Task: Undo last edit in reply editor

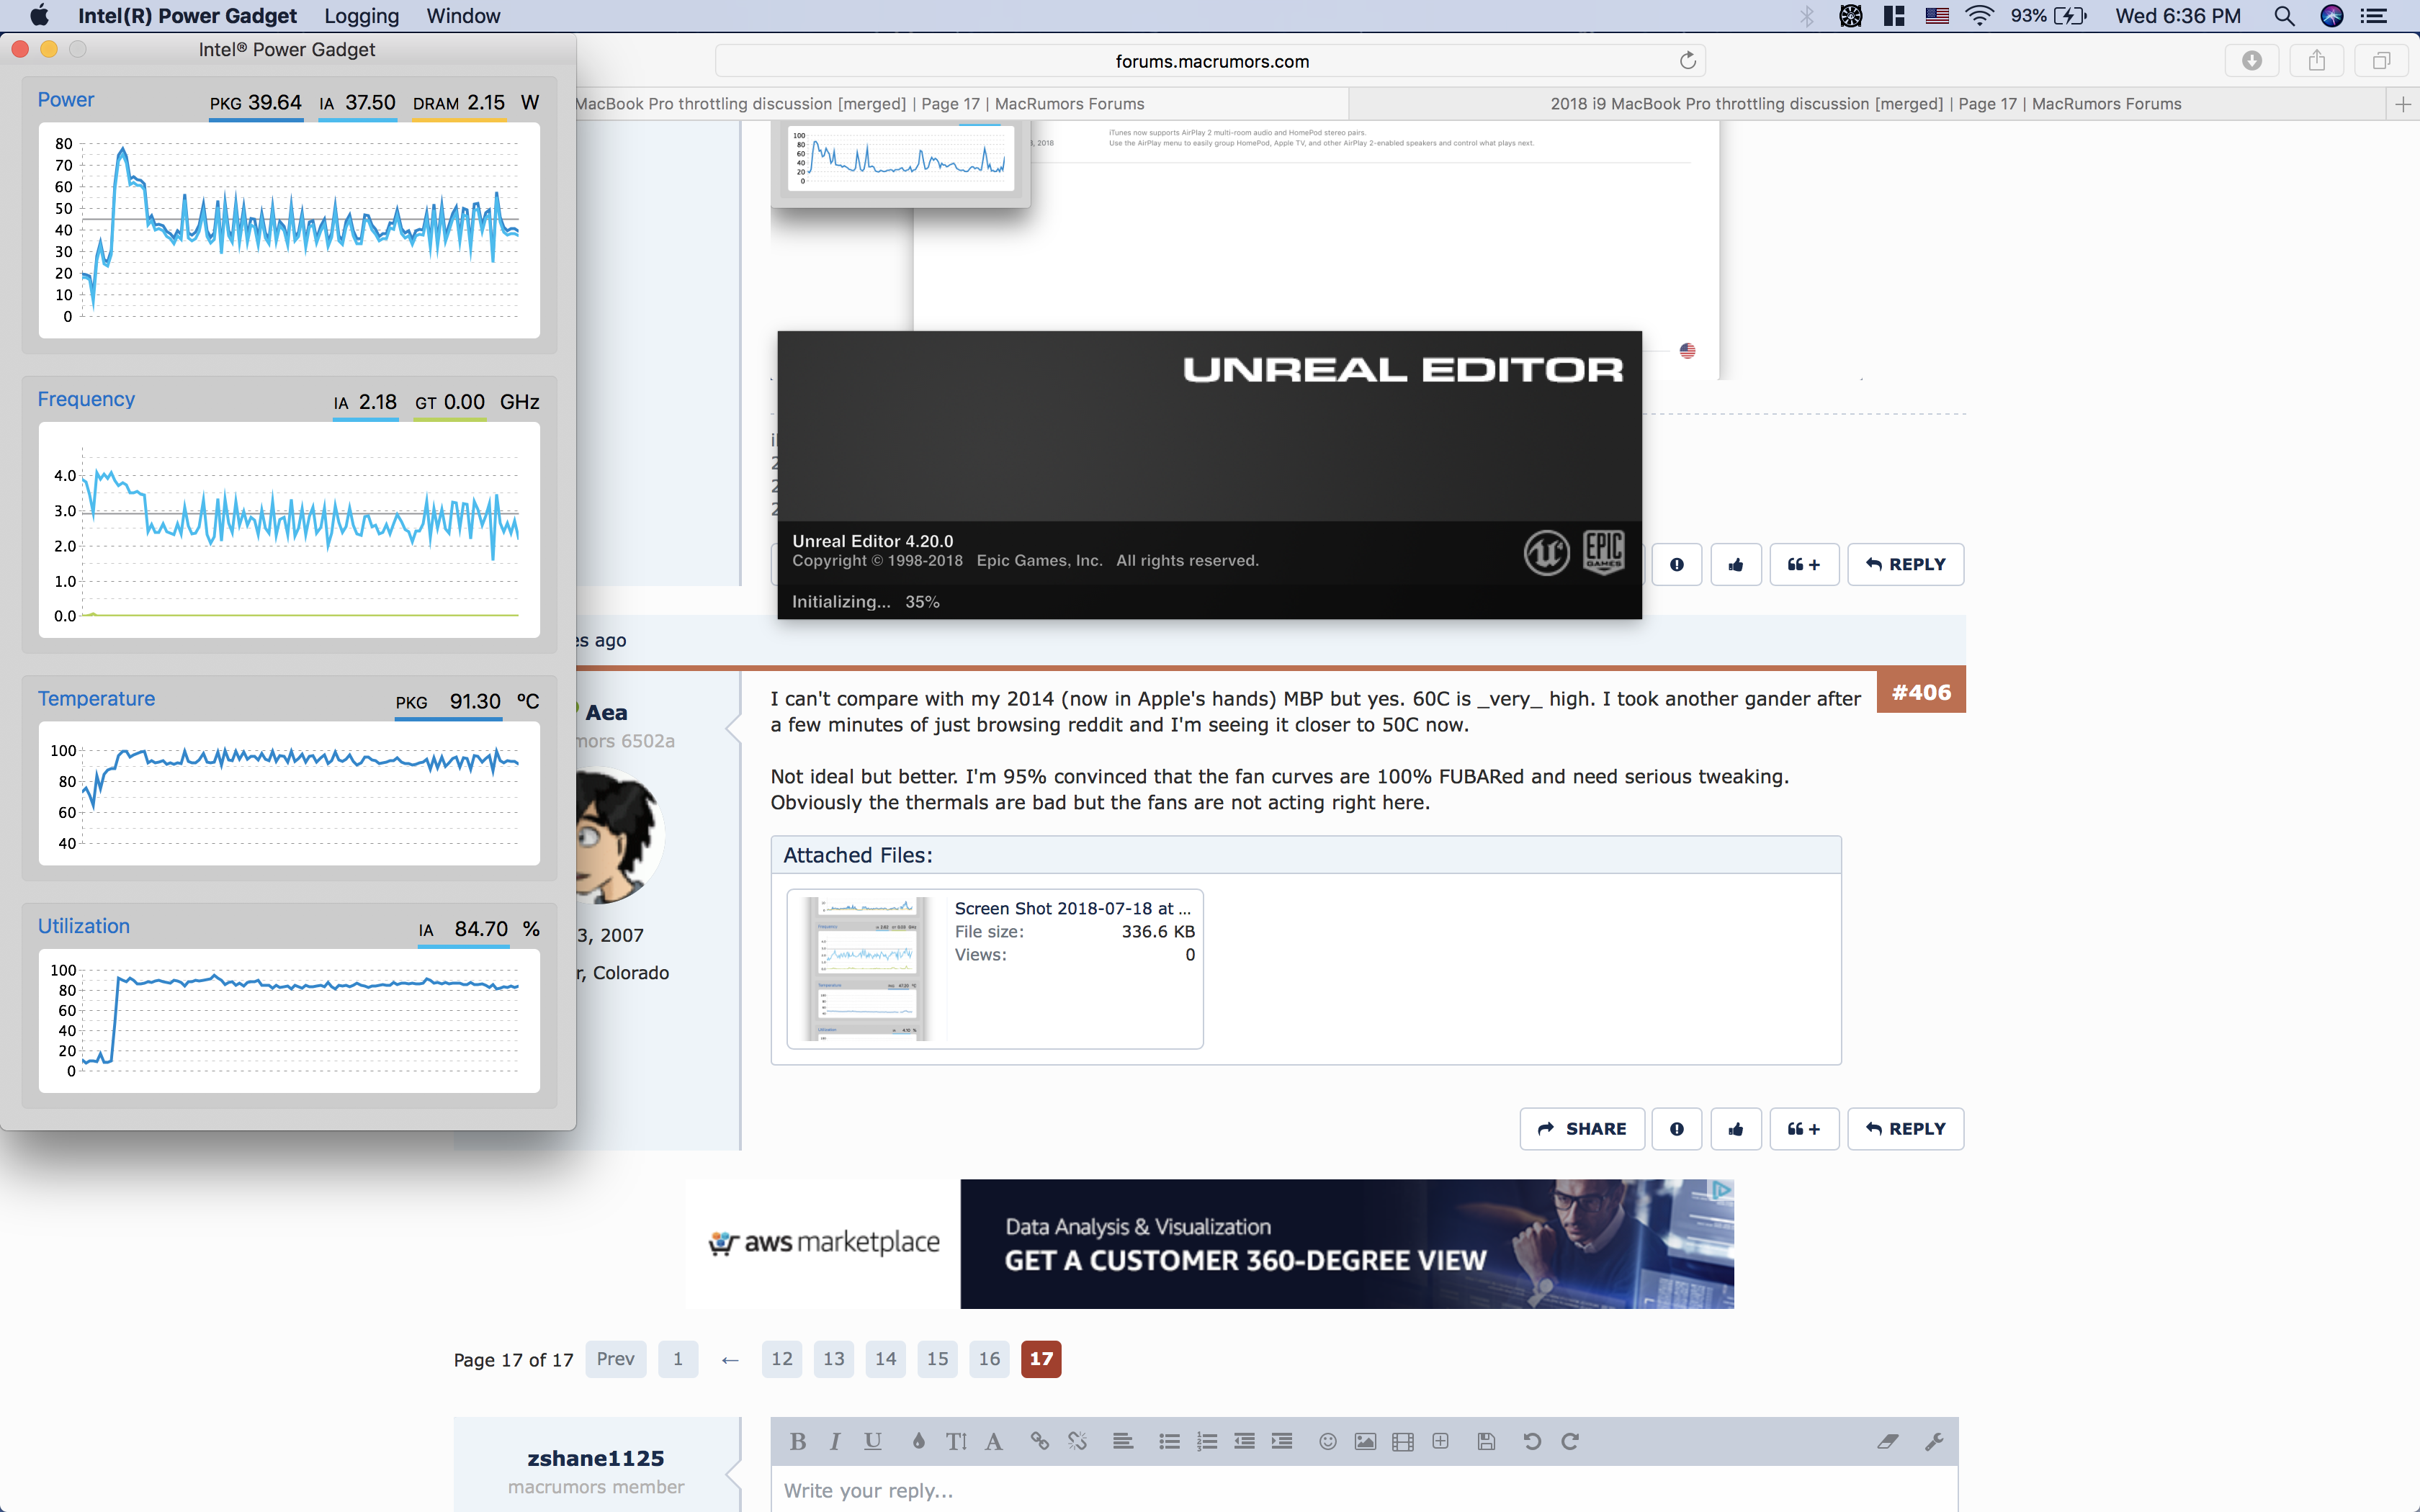Action: [x=1532, y=1441]
